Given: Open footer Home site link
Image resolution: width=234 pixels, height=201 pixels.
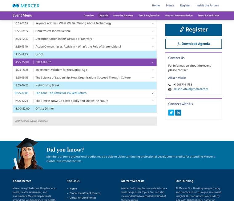Looking at the screenshot, I should point(73,189).
